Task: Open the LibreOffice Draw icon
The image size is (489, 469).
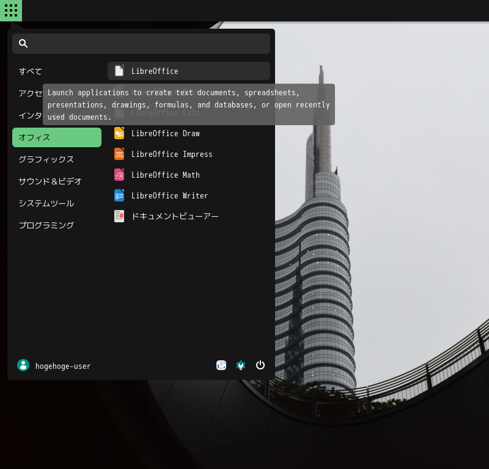Action: (x=119, y=133)
